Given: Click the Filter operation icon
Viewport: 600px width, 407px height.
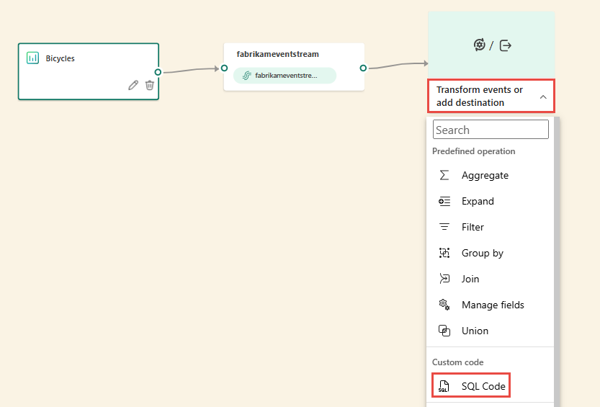Looking at the screenshot, I should pos(444,227).
